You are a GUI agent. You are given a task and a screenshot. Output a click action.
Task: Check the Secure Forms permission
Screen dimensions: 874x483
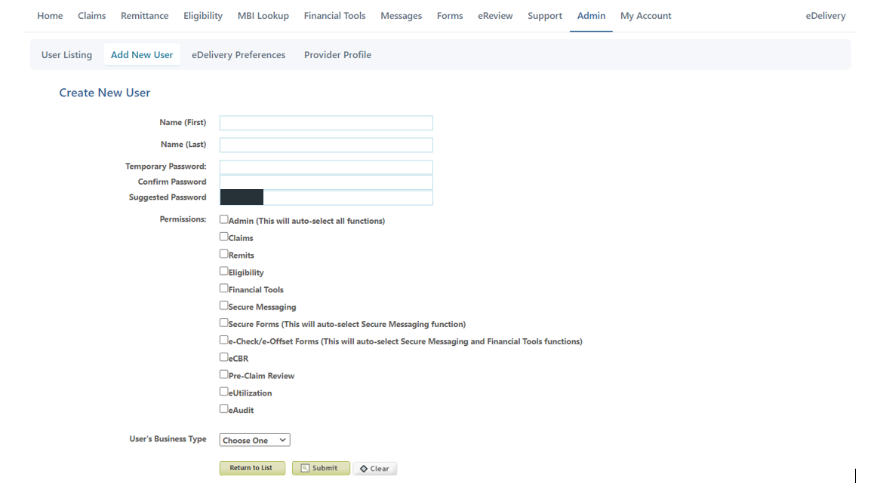pos(223,323)
